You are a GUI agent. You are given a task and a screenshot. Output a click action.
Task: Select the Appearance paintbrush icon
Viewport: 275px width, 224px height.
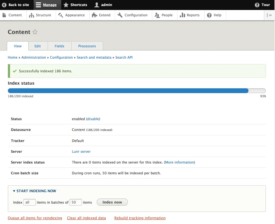[x=60, y=15]
